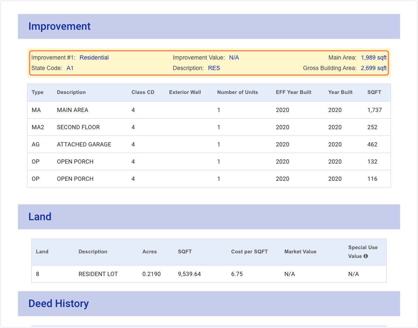Click the Special Use Value info icon

(366, 256)
